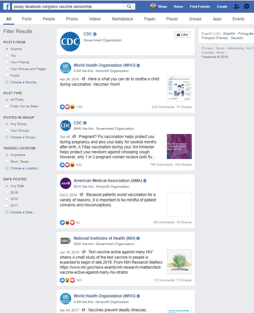Open the WHO vaccination post thumbnail

(179, 89)
